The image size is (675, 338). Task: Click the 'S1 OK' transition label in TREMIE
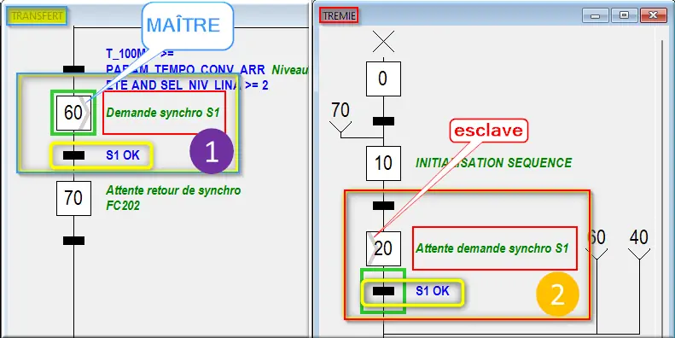[432, 291]
